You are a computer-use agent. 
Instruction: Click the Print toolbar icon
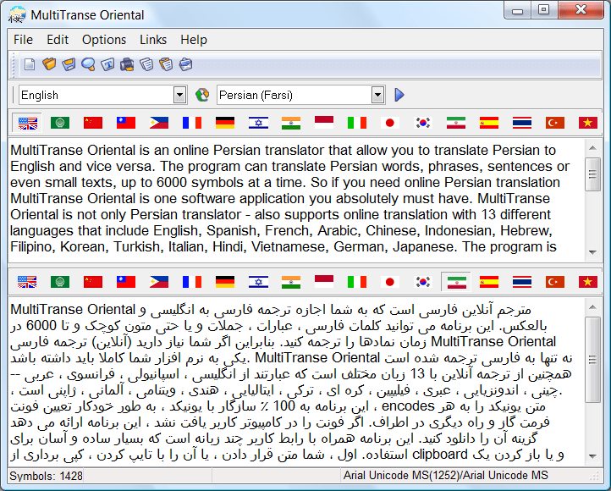tap(127, 64)
